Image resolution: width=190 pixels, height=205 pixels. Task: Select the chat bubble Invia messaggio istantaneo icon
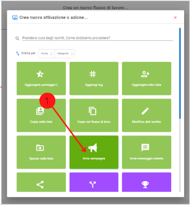click(x=145, y=148)
